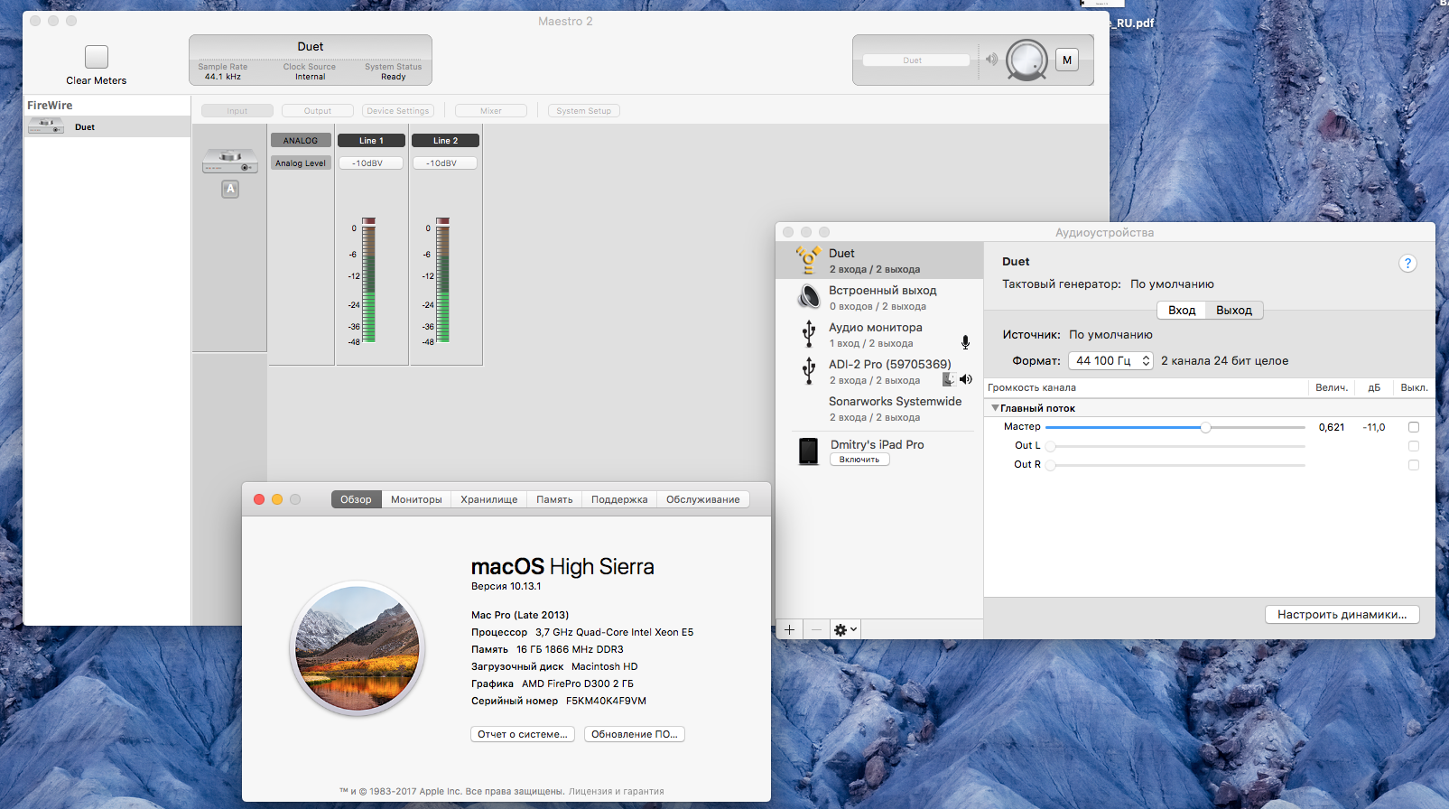The width and height of the screenshot is (1449, 809).
Task: Select Аудио монитора in the device list
Action: [879, 335]
